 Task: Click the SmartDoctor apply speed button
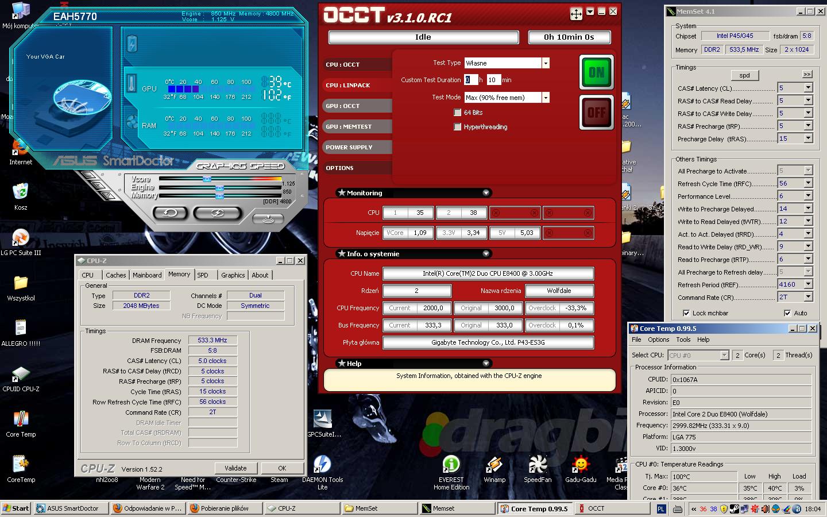pyautogui.click(x=217, y=213)
